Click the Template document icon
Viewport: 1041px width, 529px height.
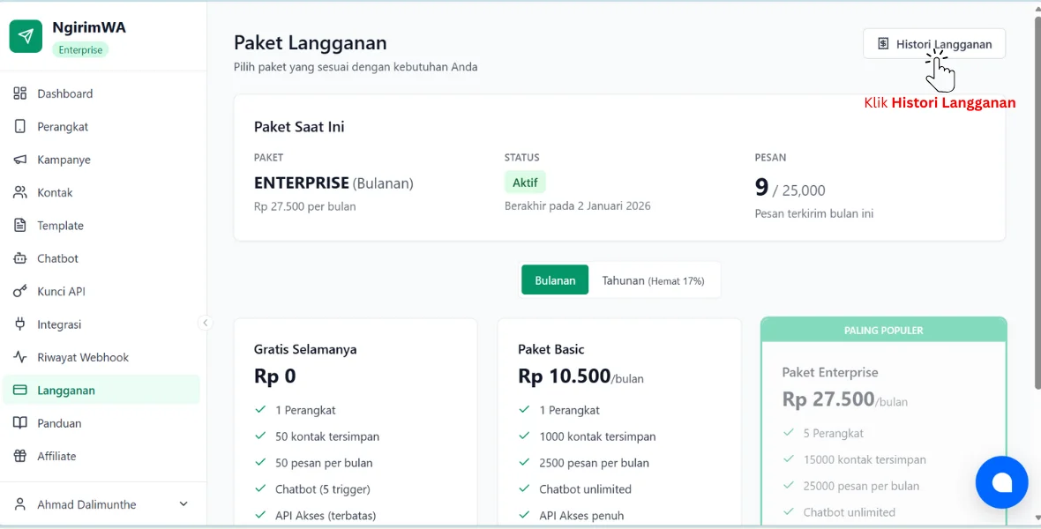20,226
